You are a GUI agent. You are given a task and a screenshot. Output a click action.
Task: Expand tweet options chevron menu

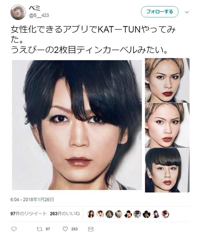pyautogui.click(x=187, y=12)
